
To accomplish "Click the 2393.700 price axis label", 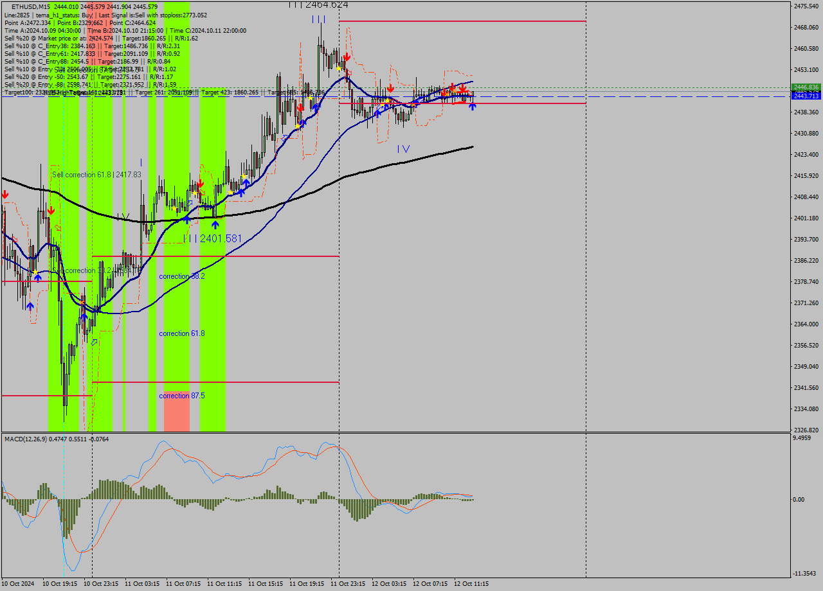I will coord(806,239).
